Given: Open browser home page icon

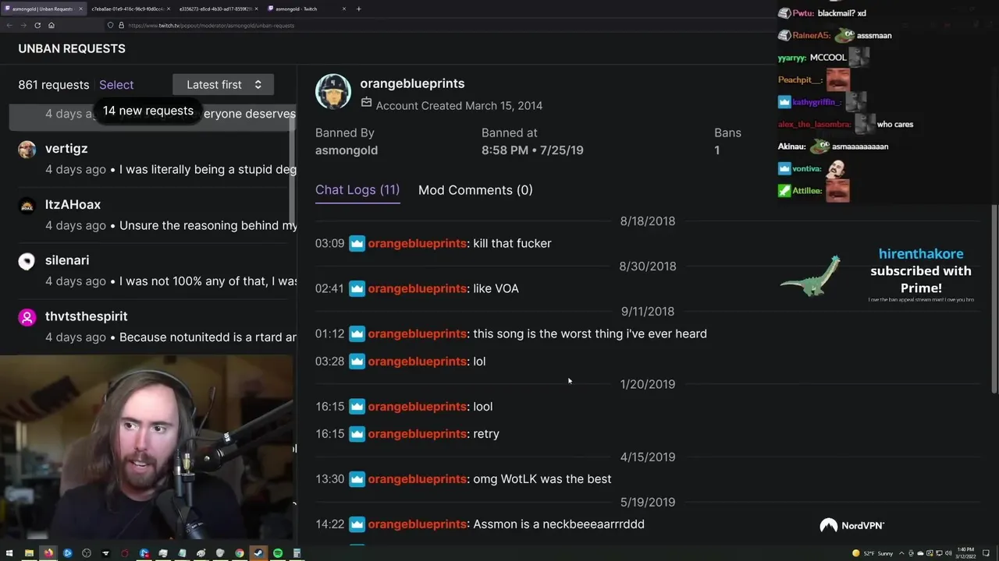Looking at the screenshot, I should click(x=52, y=25).
